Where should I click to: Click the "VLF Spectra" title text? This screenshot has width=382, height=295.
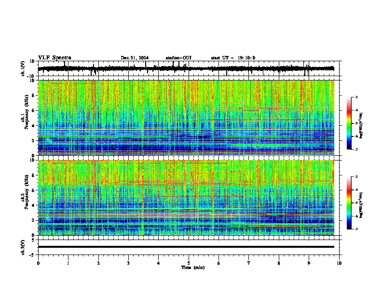pos(55,57)
